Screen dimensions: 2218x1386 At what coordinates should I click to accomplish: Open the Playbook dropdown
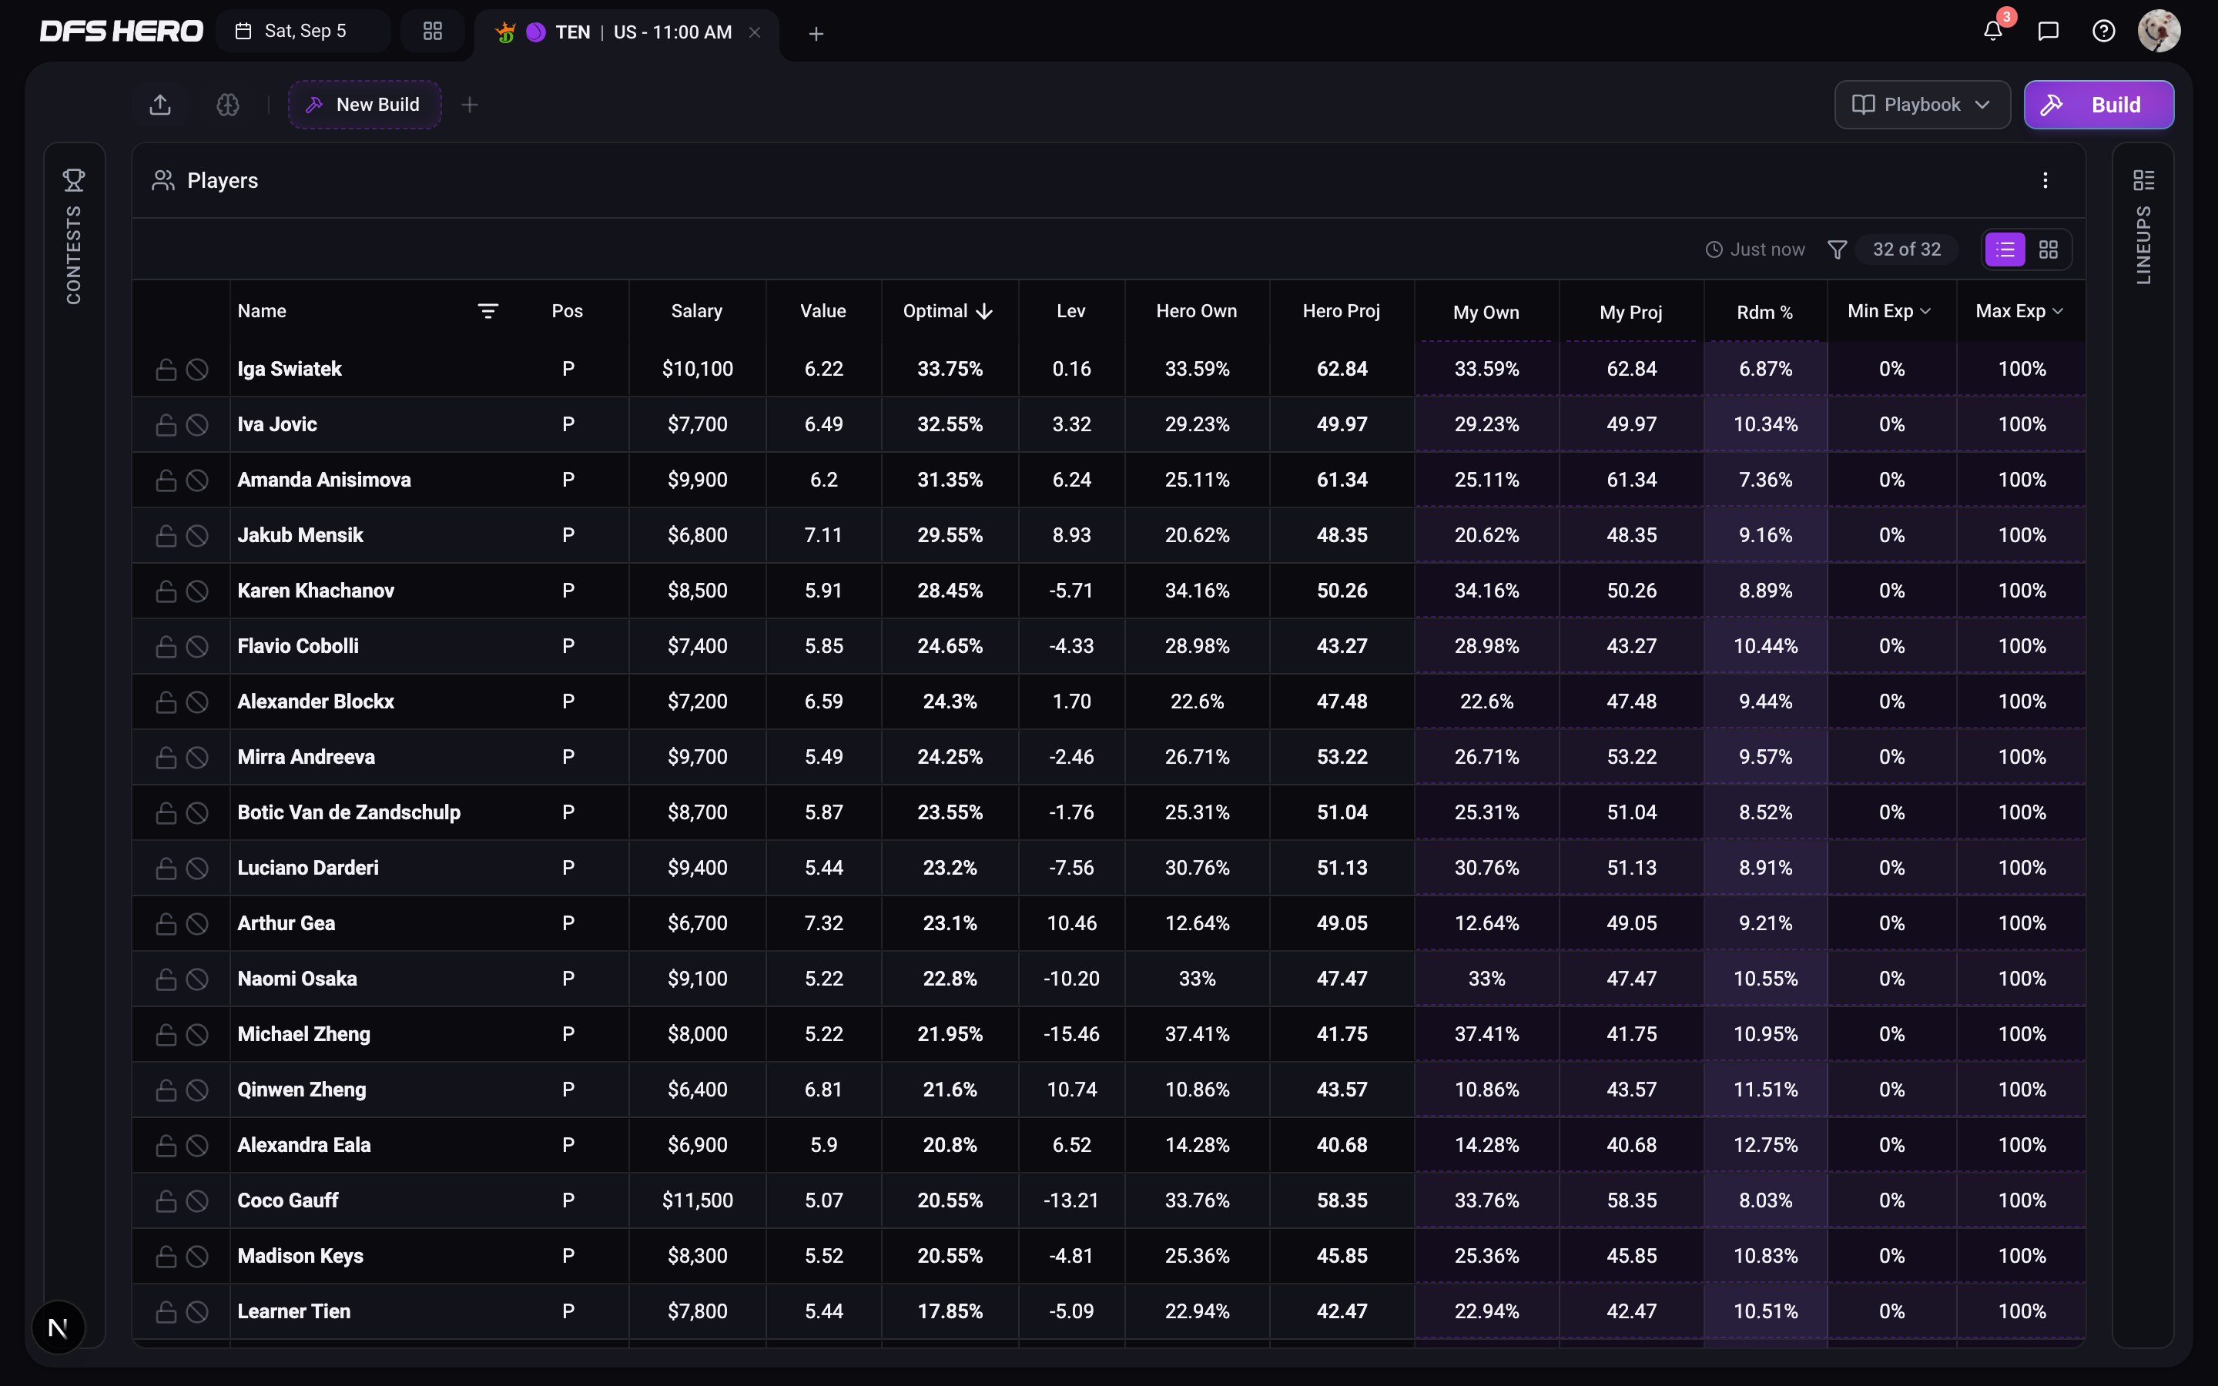coord(1922,105)
